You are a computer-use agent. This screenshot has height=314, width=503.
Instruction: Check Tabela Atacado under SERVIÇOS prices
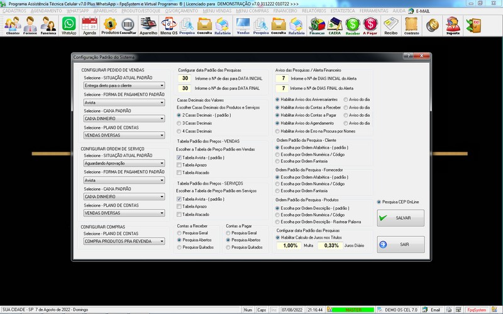coord(179,214)
